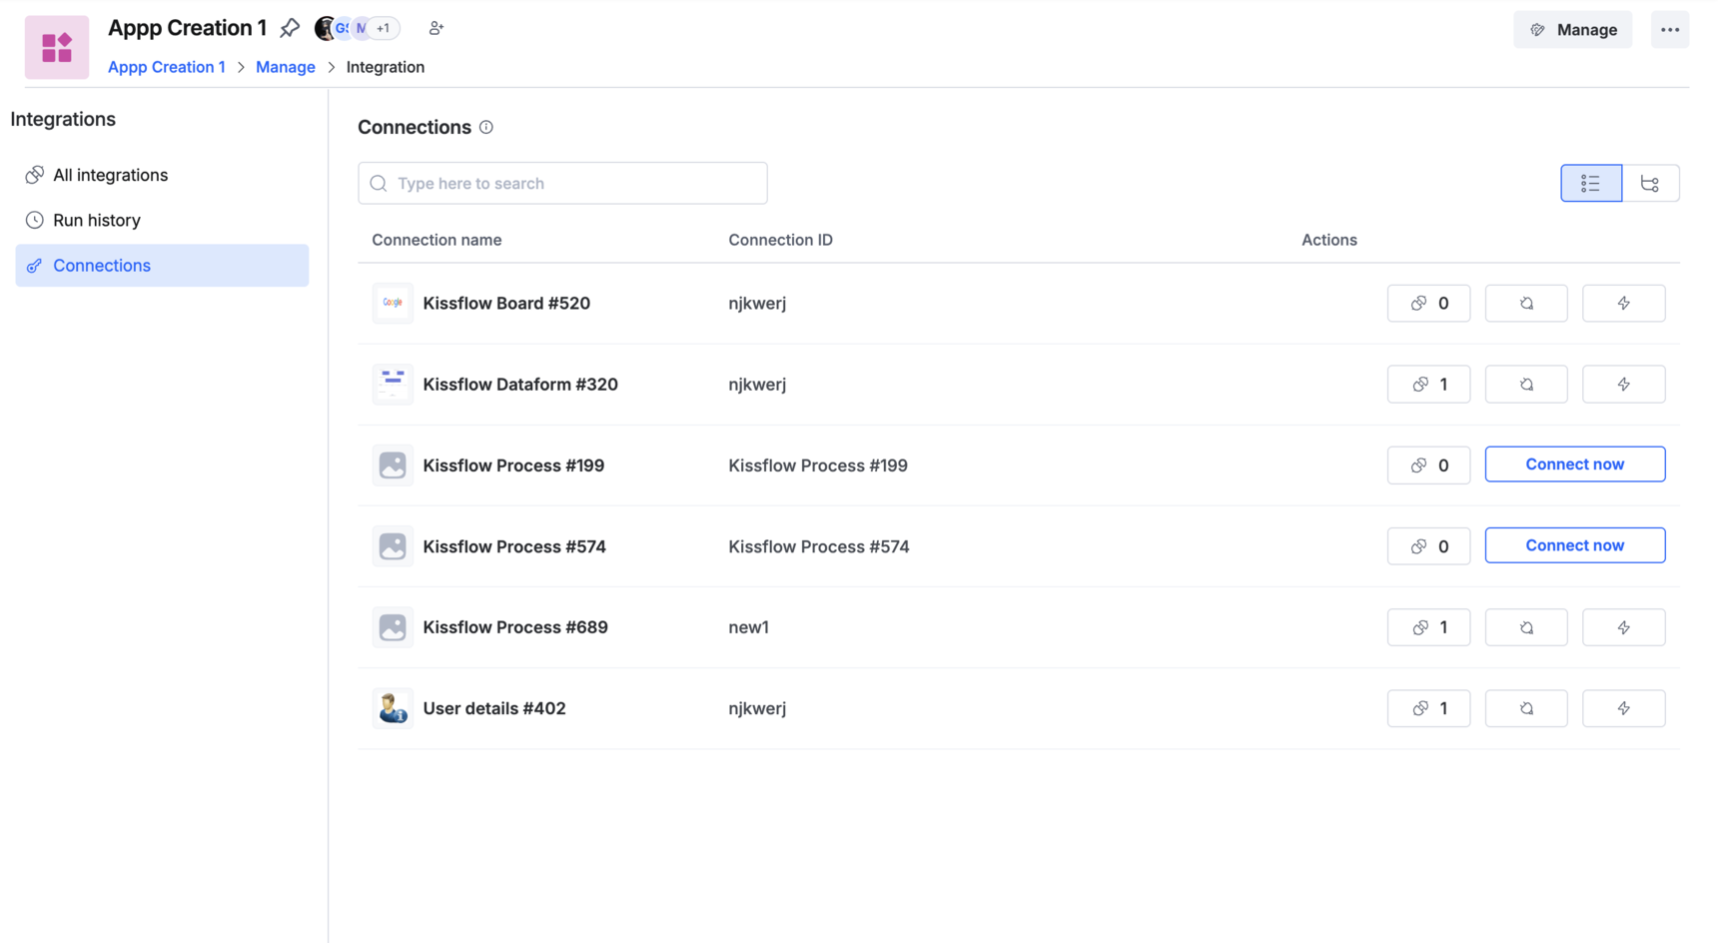1718x943 pixels.
Task: Click lightning icon for Kissflow Process #689
Action: [1624, 627]
